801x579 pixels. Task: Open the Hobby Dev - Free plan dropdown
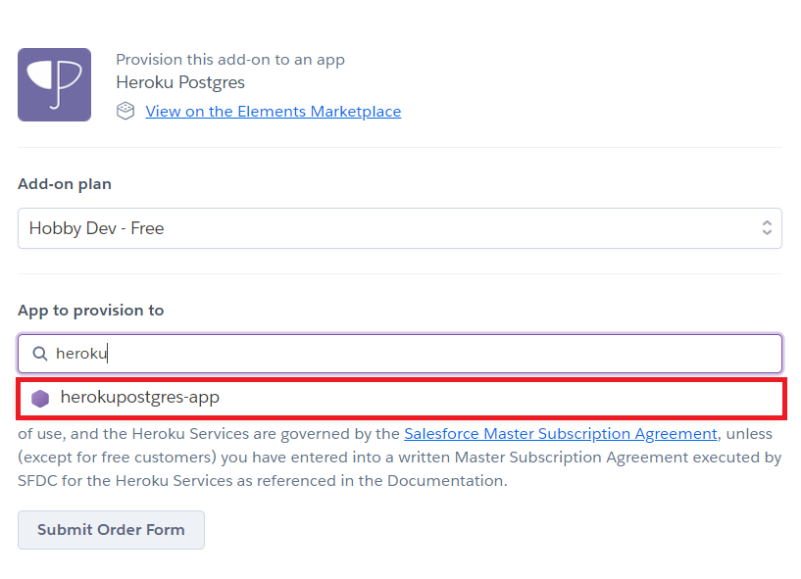(400, 228)
